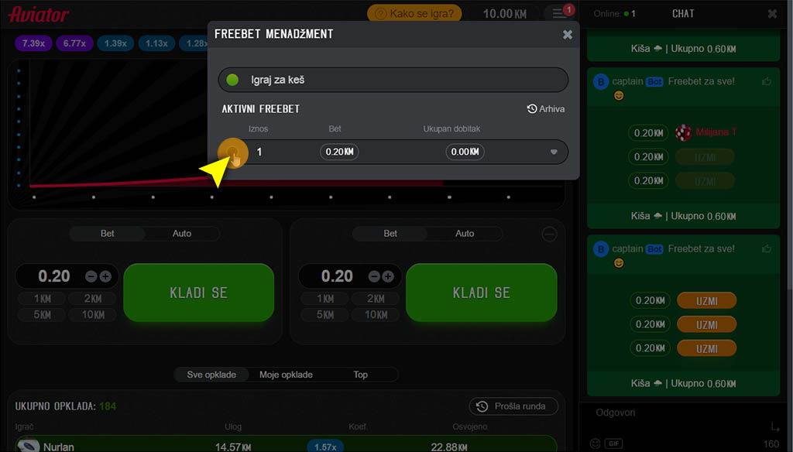Click the left KLADI SE button
This screenshot has width=793, height=452.
pos(199,293)
